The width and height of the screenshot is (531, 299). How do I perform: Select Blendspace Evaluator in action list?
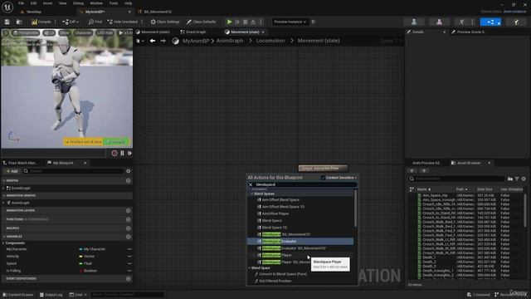pos(300,242)
